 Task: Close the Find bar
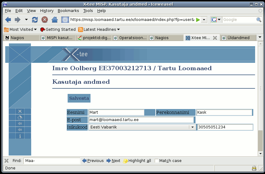point(6,161)
